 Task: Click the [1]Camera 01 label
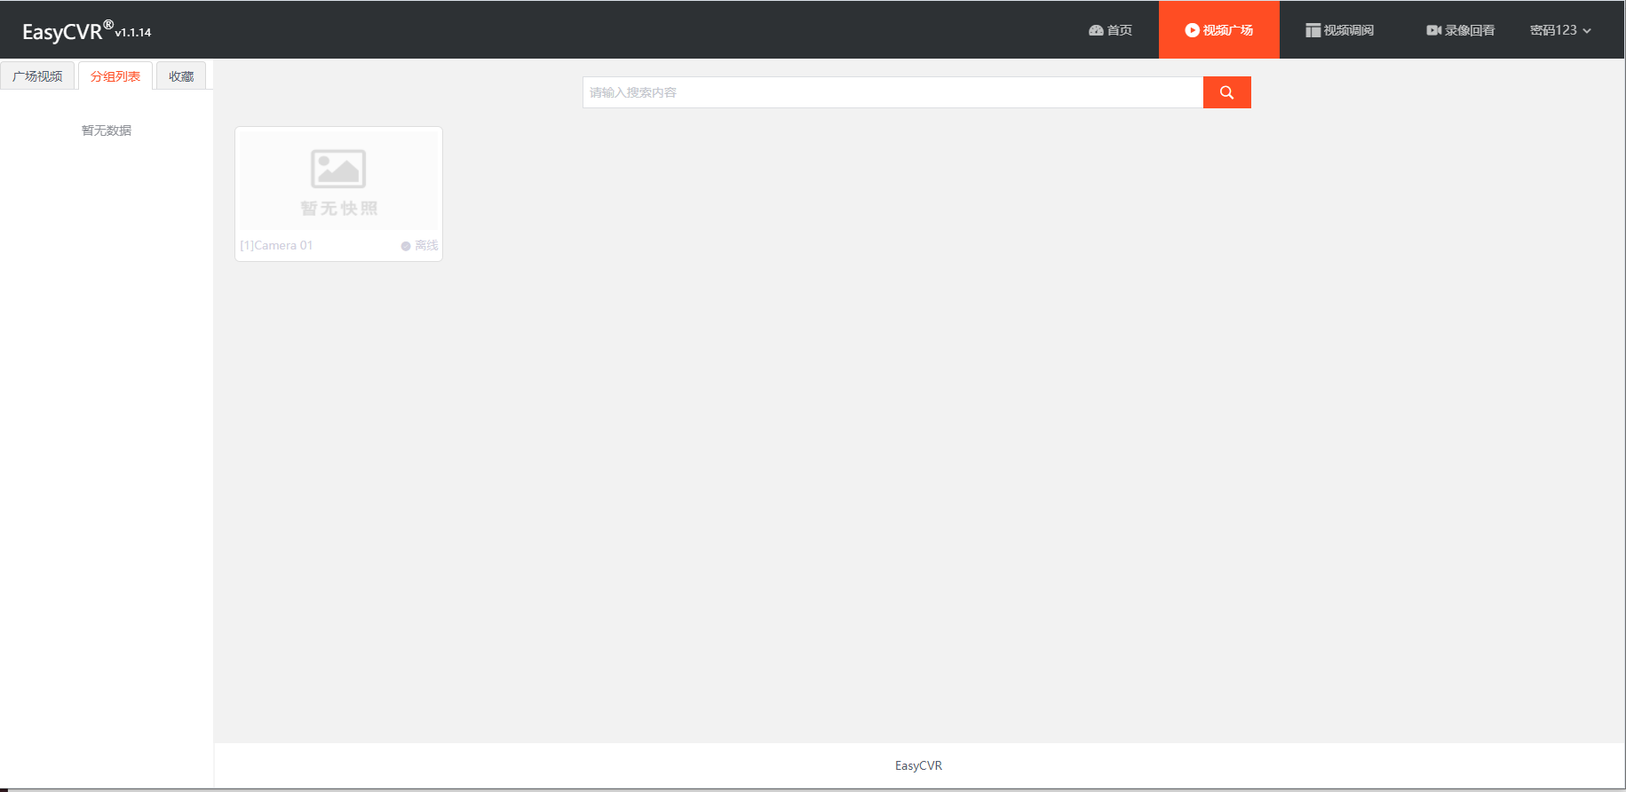coord(276,246)
